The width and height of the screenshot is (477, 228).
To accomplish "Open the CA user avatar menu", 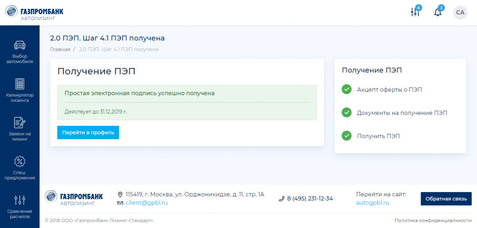I will (x=460, y=13).
